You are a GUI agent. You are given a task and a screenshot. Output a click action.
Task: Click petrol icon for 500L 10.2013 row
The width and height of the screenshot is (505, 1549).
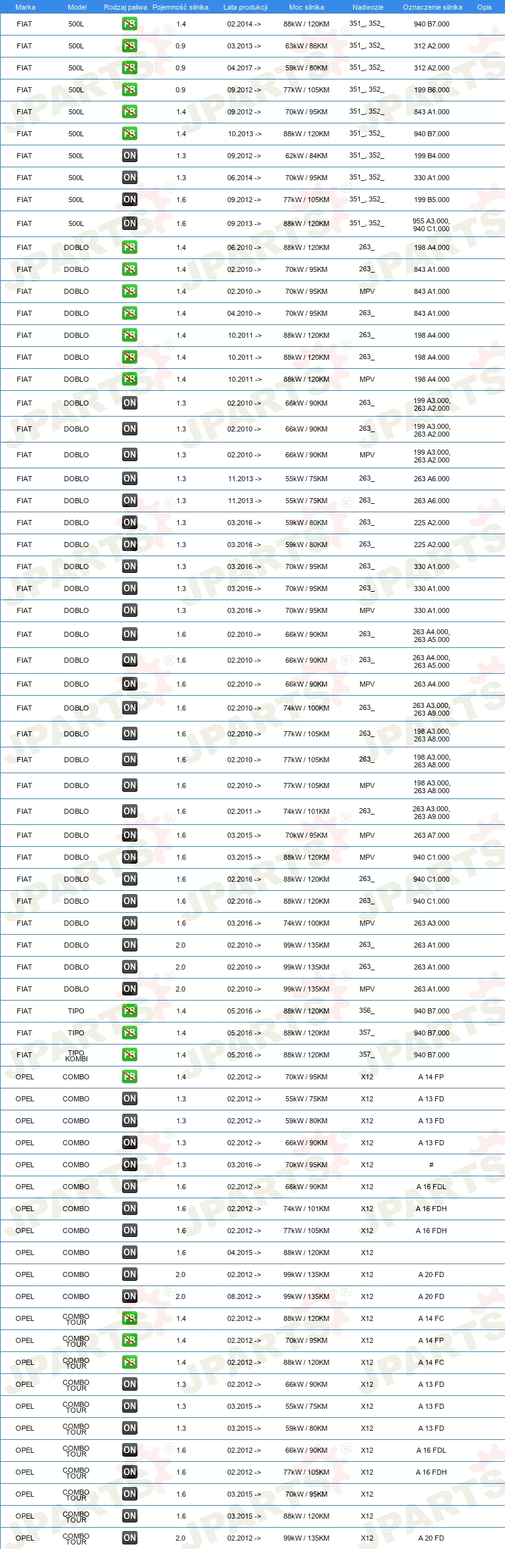(130, 134)
